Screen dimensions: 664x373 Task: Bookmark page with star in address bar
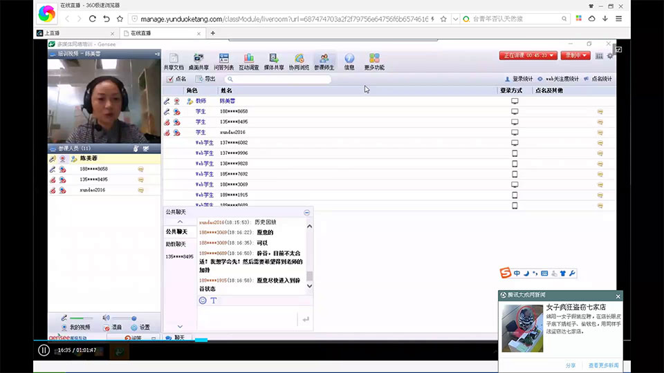(x=443, y=19)
